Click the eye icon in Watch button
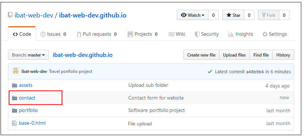The image size is (304, 136). click(x=184, y=15)
